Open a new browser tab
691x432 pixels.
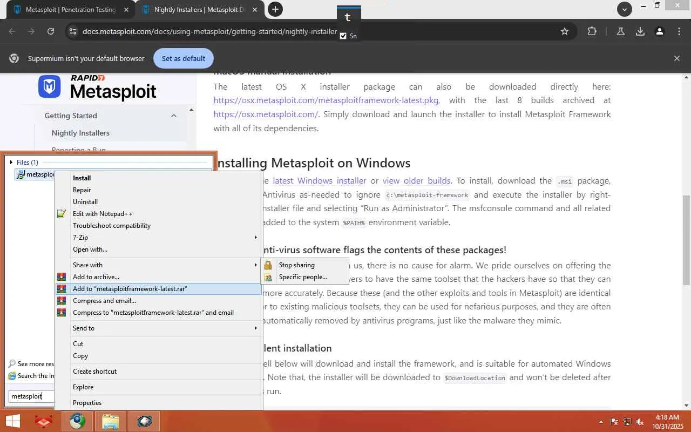click(x=275, y=9)
